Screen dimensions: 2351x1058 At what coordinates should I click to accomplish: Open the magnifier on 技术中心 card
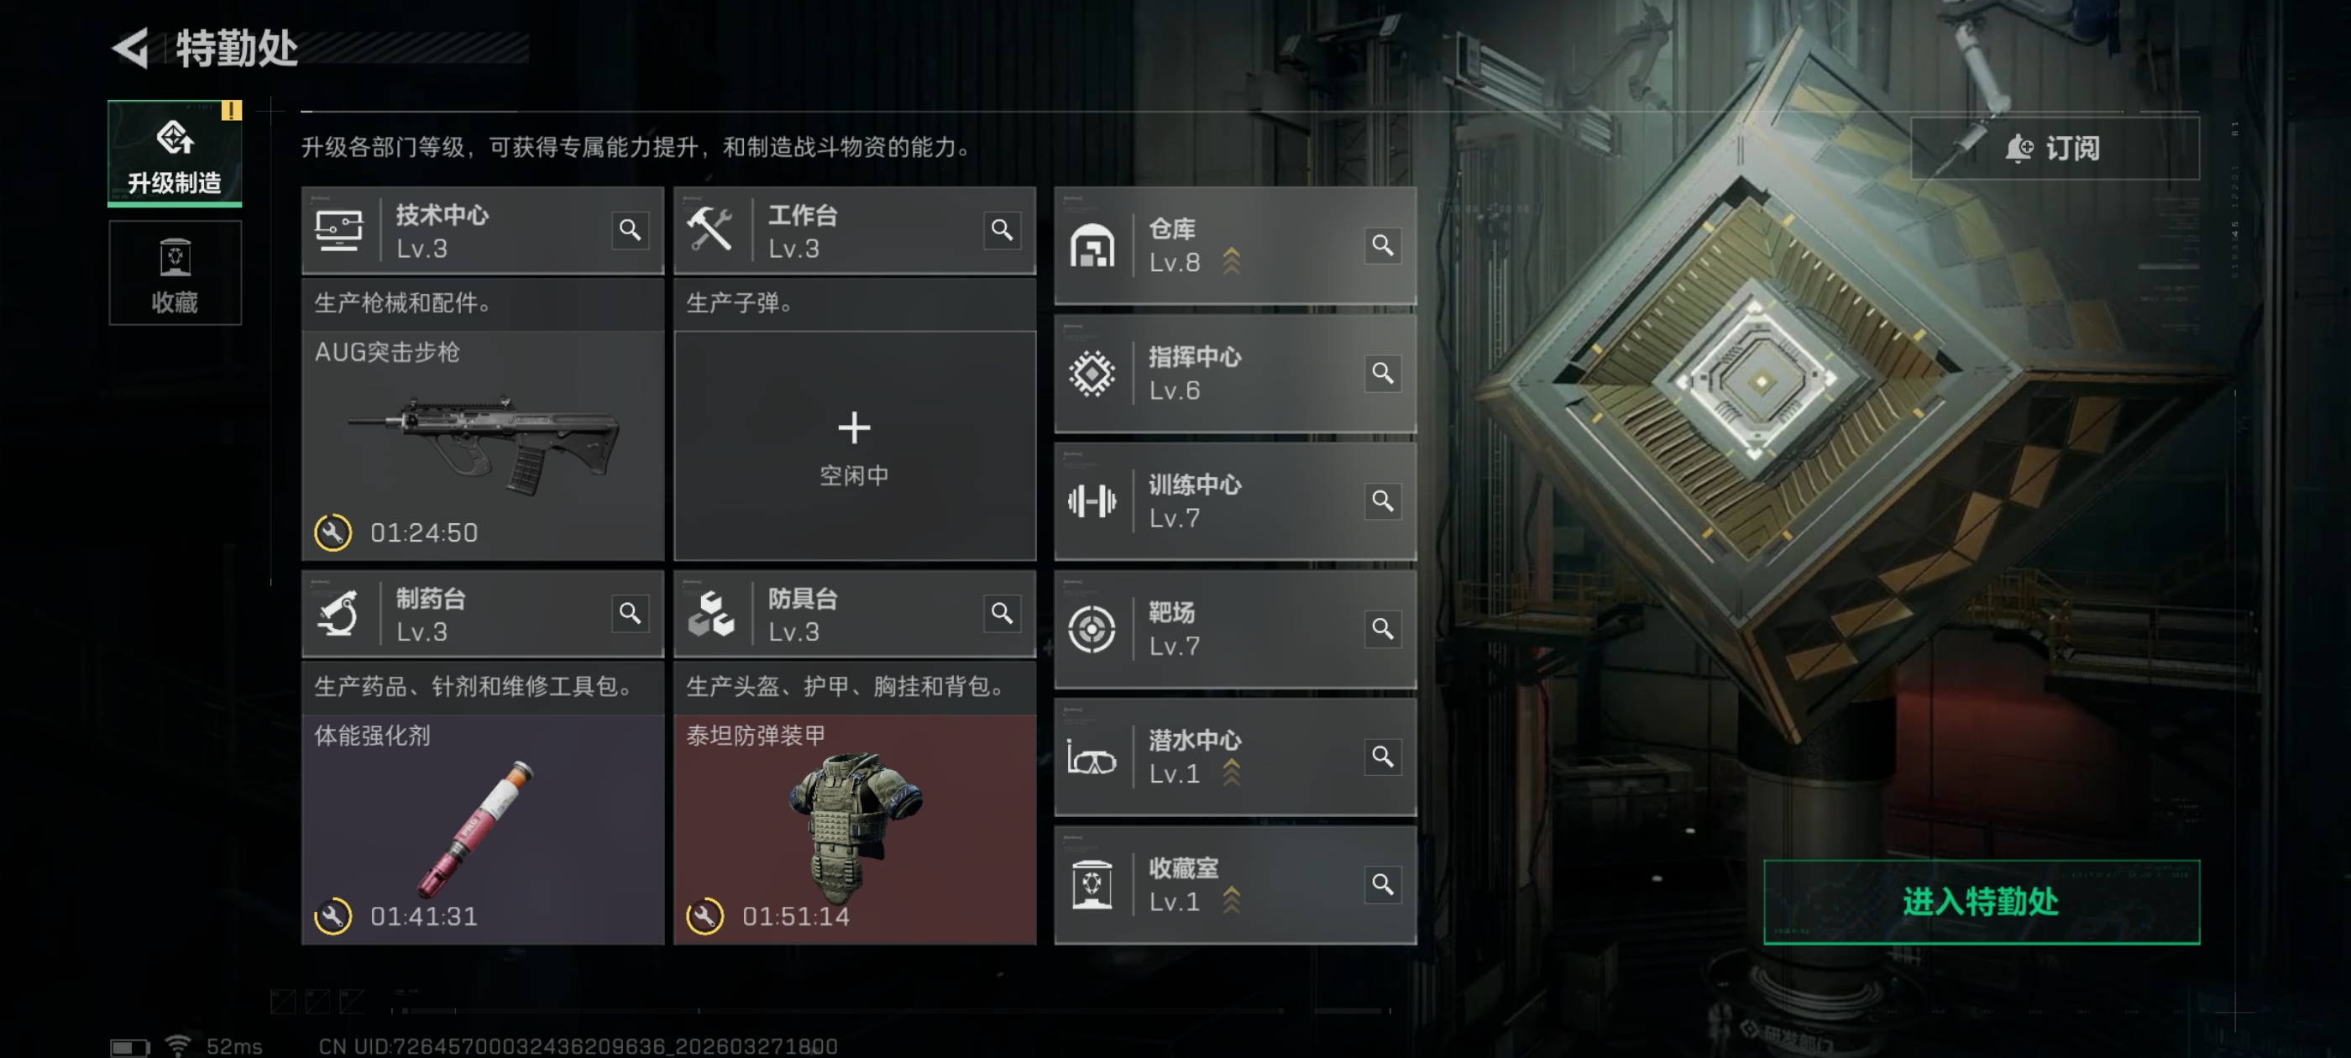tap(630, 230)
